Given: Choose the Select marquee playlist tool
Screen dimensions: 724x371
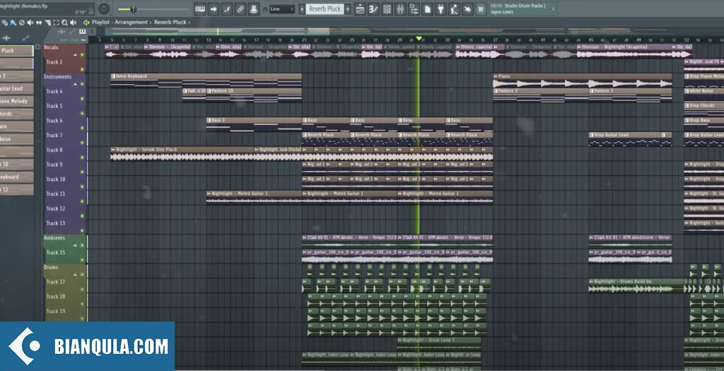Looking at the screenshot, I should click(56, 22).
